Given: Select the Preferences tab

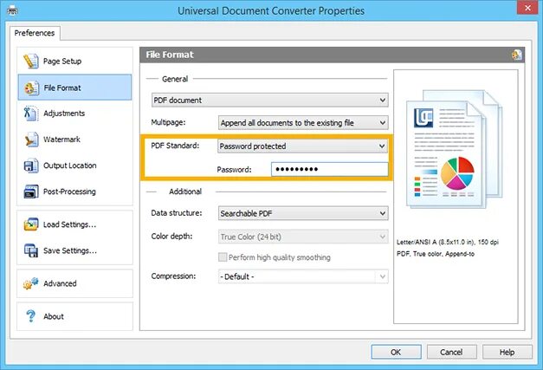Looking at the screenshot, I should [x=35, y=33].
